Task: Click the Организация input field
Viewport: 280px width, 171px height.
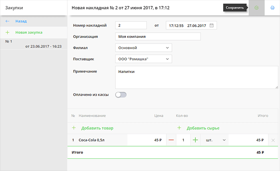Action: pos(158,37)
